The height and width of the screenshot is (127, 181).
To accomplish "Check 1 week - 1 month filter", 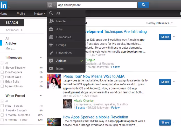I will point(2,110).
